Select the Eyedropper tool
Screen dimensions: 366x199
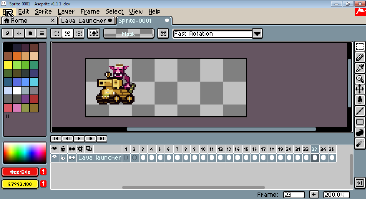(360, 68)
